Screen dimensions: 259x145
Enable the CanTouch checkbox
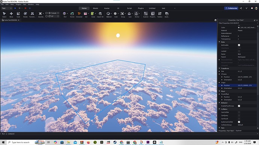pos(239,119)
